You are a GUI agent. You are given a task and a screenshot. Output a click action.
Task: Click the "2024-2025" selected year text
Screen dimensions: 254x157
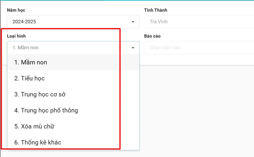pyautogui.click(x=24, y=22)
